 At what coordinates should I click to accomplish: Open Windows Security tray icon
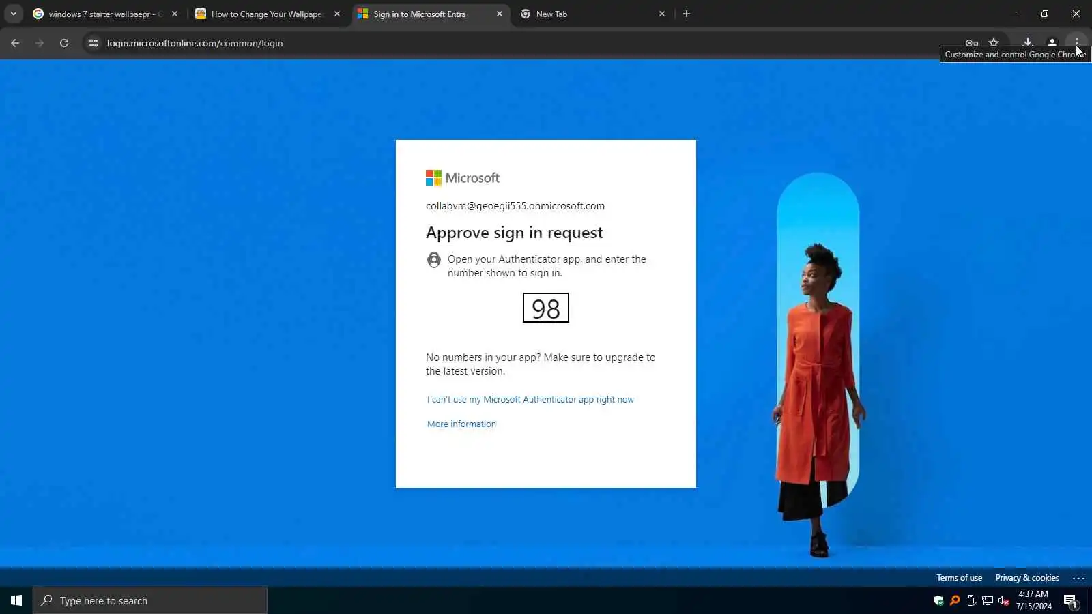[938, 600]
